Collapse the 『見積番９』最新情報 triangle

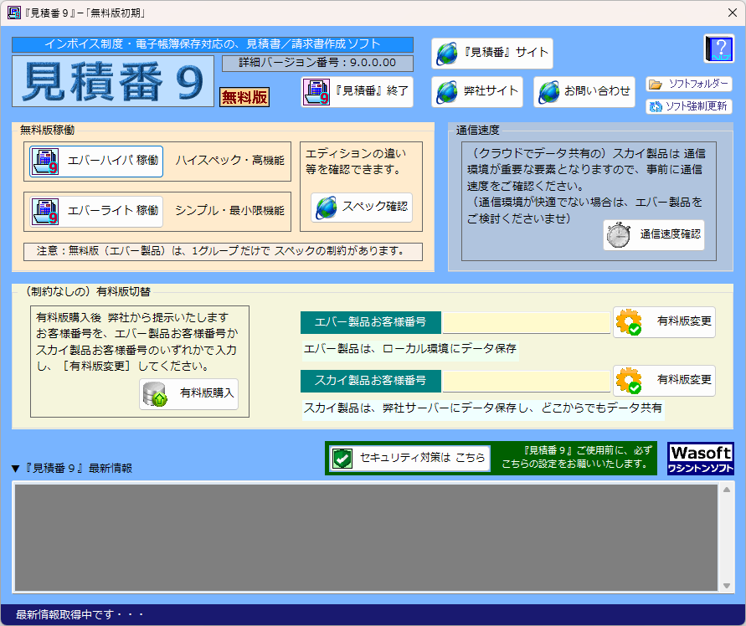[x=15, y=469]
